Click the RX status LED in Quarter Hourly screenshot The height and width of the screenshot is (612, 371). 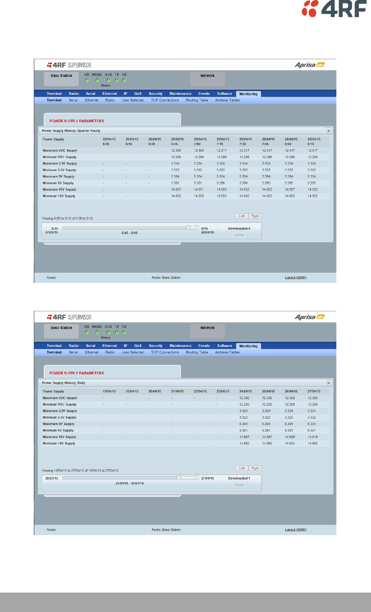(x=124, y=80)
